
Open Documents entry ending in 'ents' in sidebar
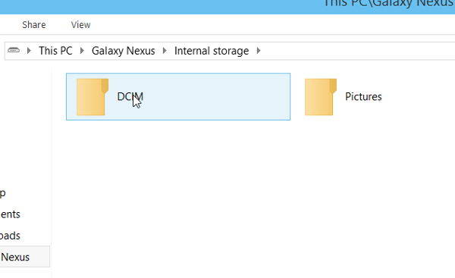click(10, 214)
